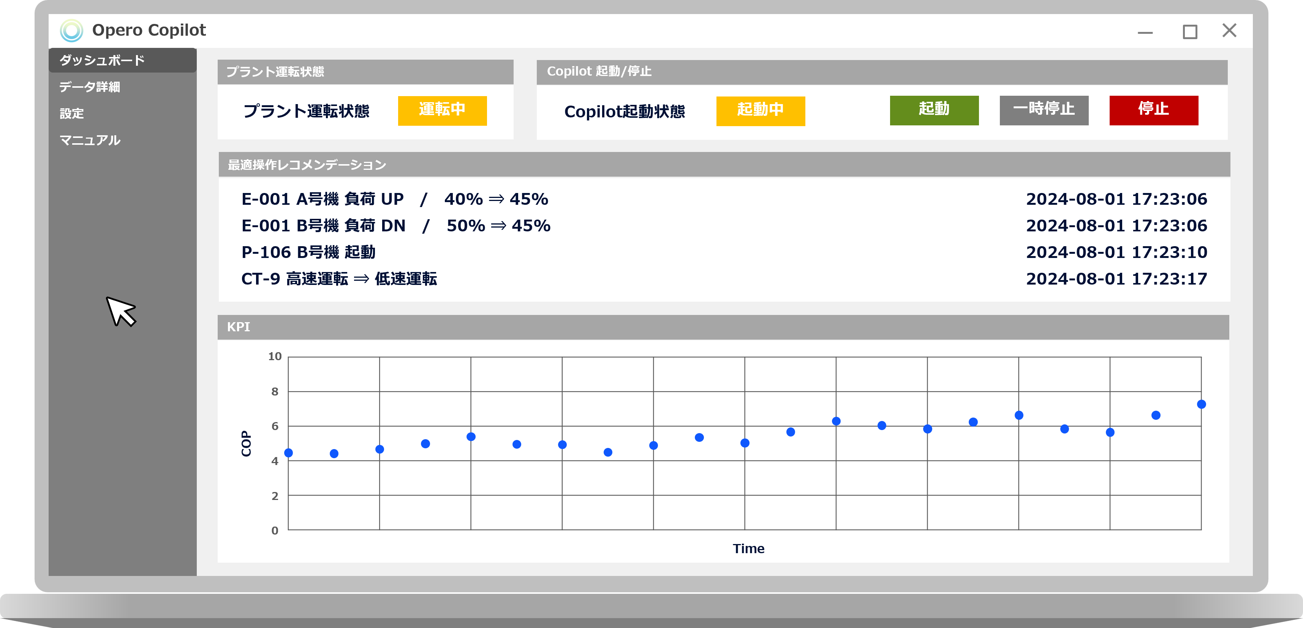The height and width of the screenshot is (628, 1303).
Task: Close the Opero Copilot window
Action: [1229, 30]
